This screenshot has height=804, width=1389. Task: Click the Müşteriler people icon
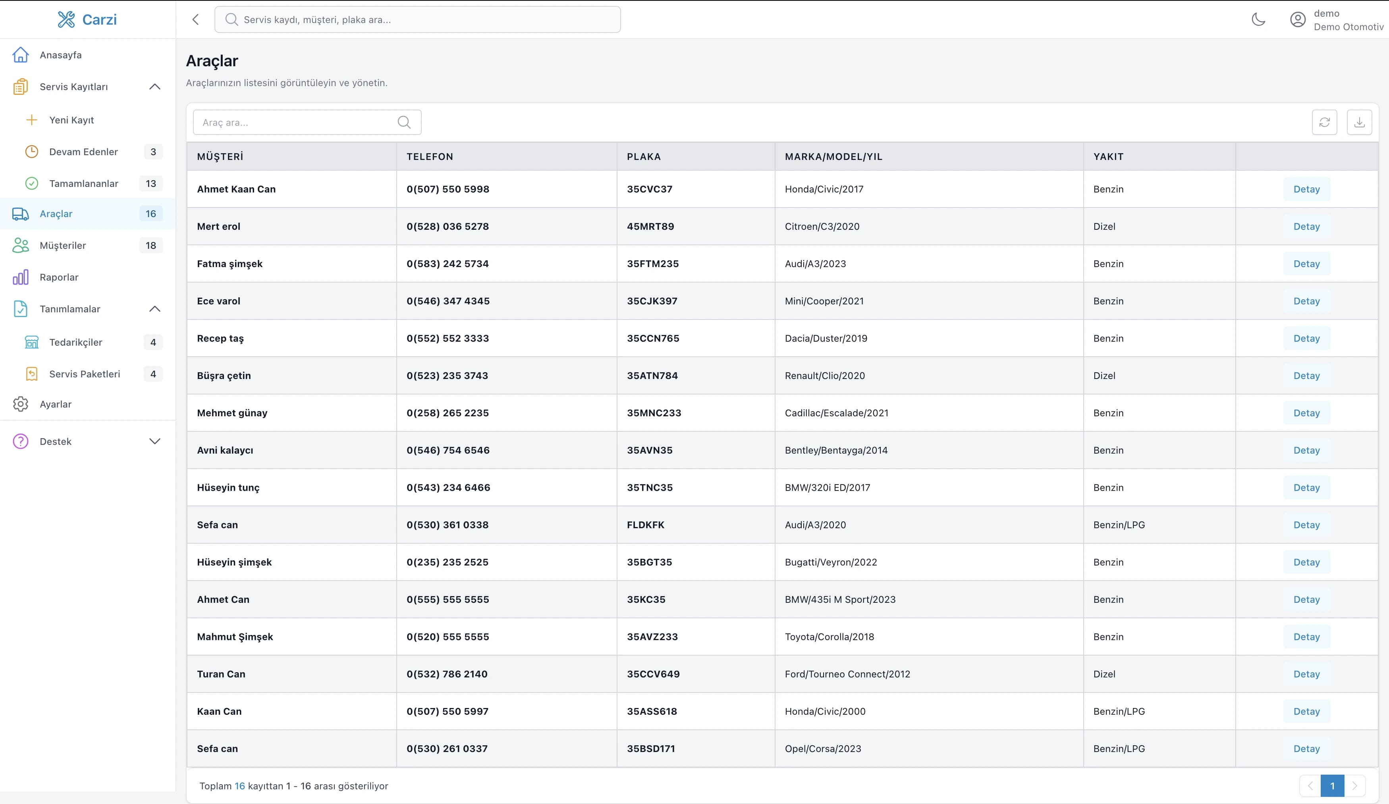click(x=20, y=245)
